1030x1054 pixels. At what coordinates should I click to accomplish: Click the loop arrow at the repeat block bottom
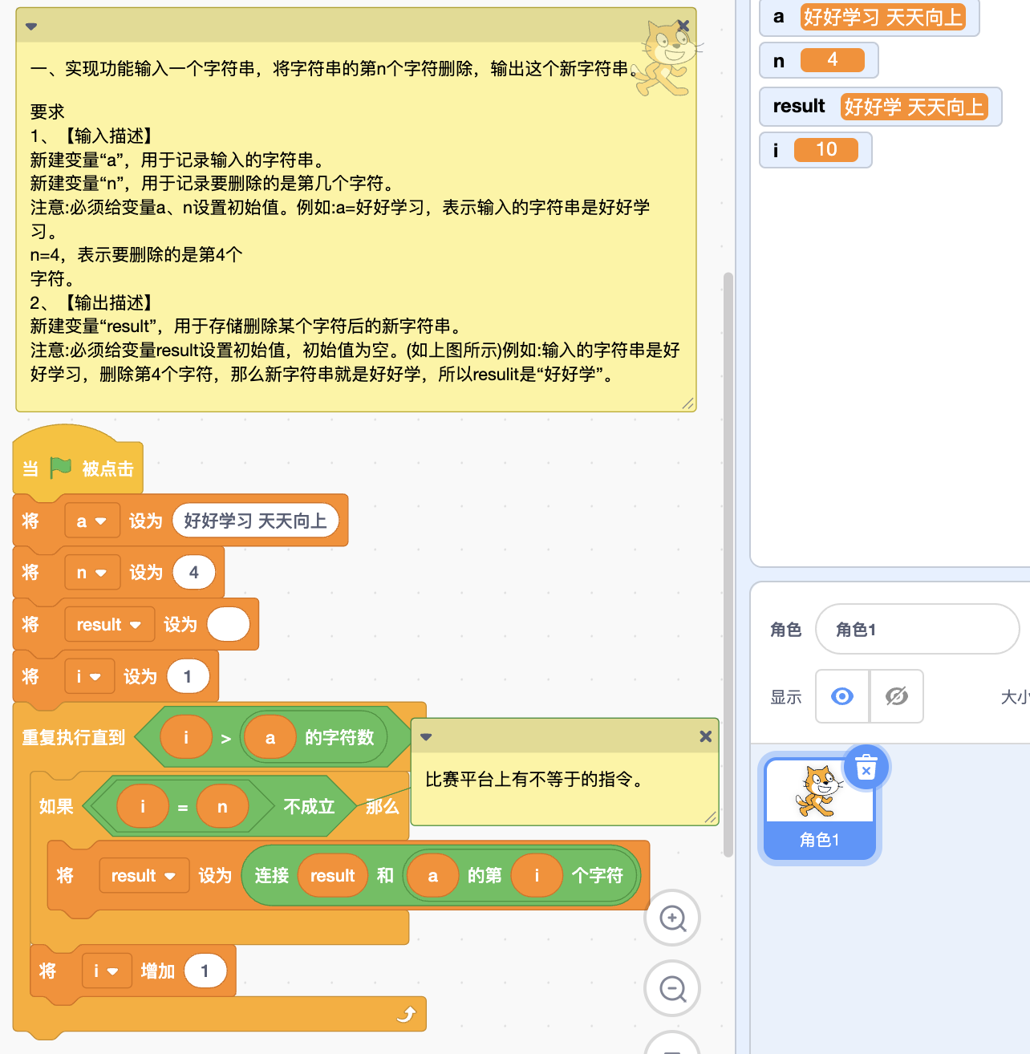(x=407, y=1015)
